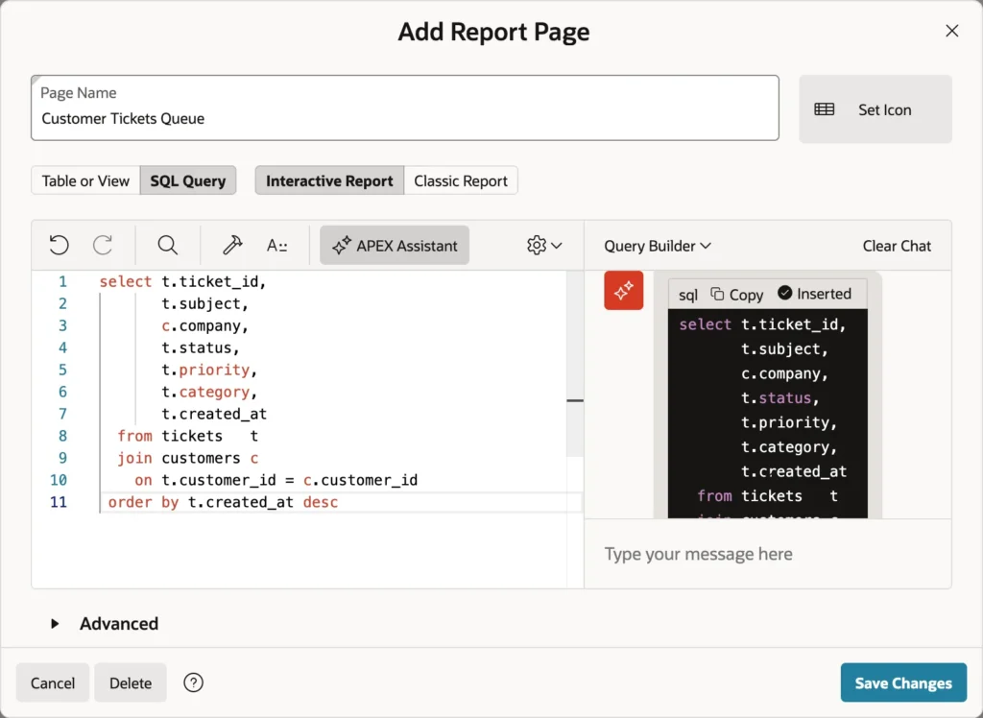Screen dimensions: 983x718
Task: Expand the Advanced section
Action: [x=106, y=623]
